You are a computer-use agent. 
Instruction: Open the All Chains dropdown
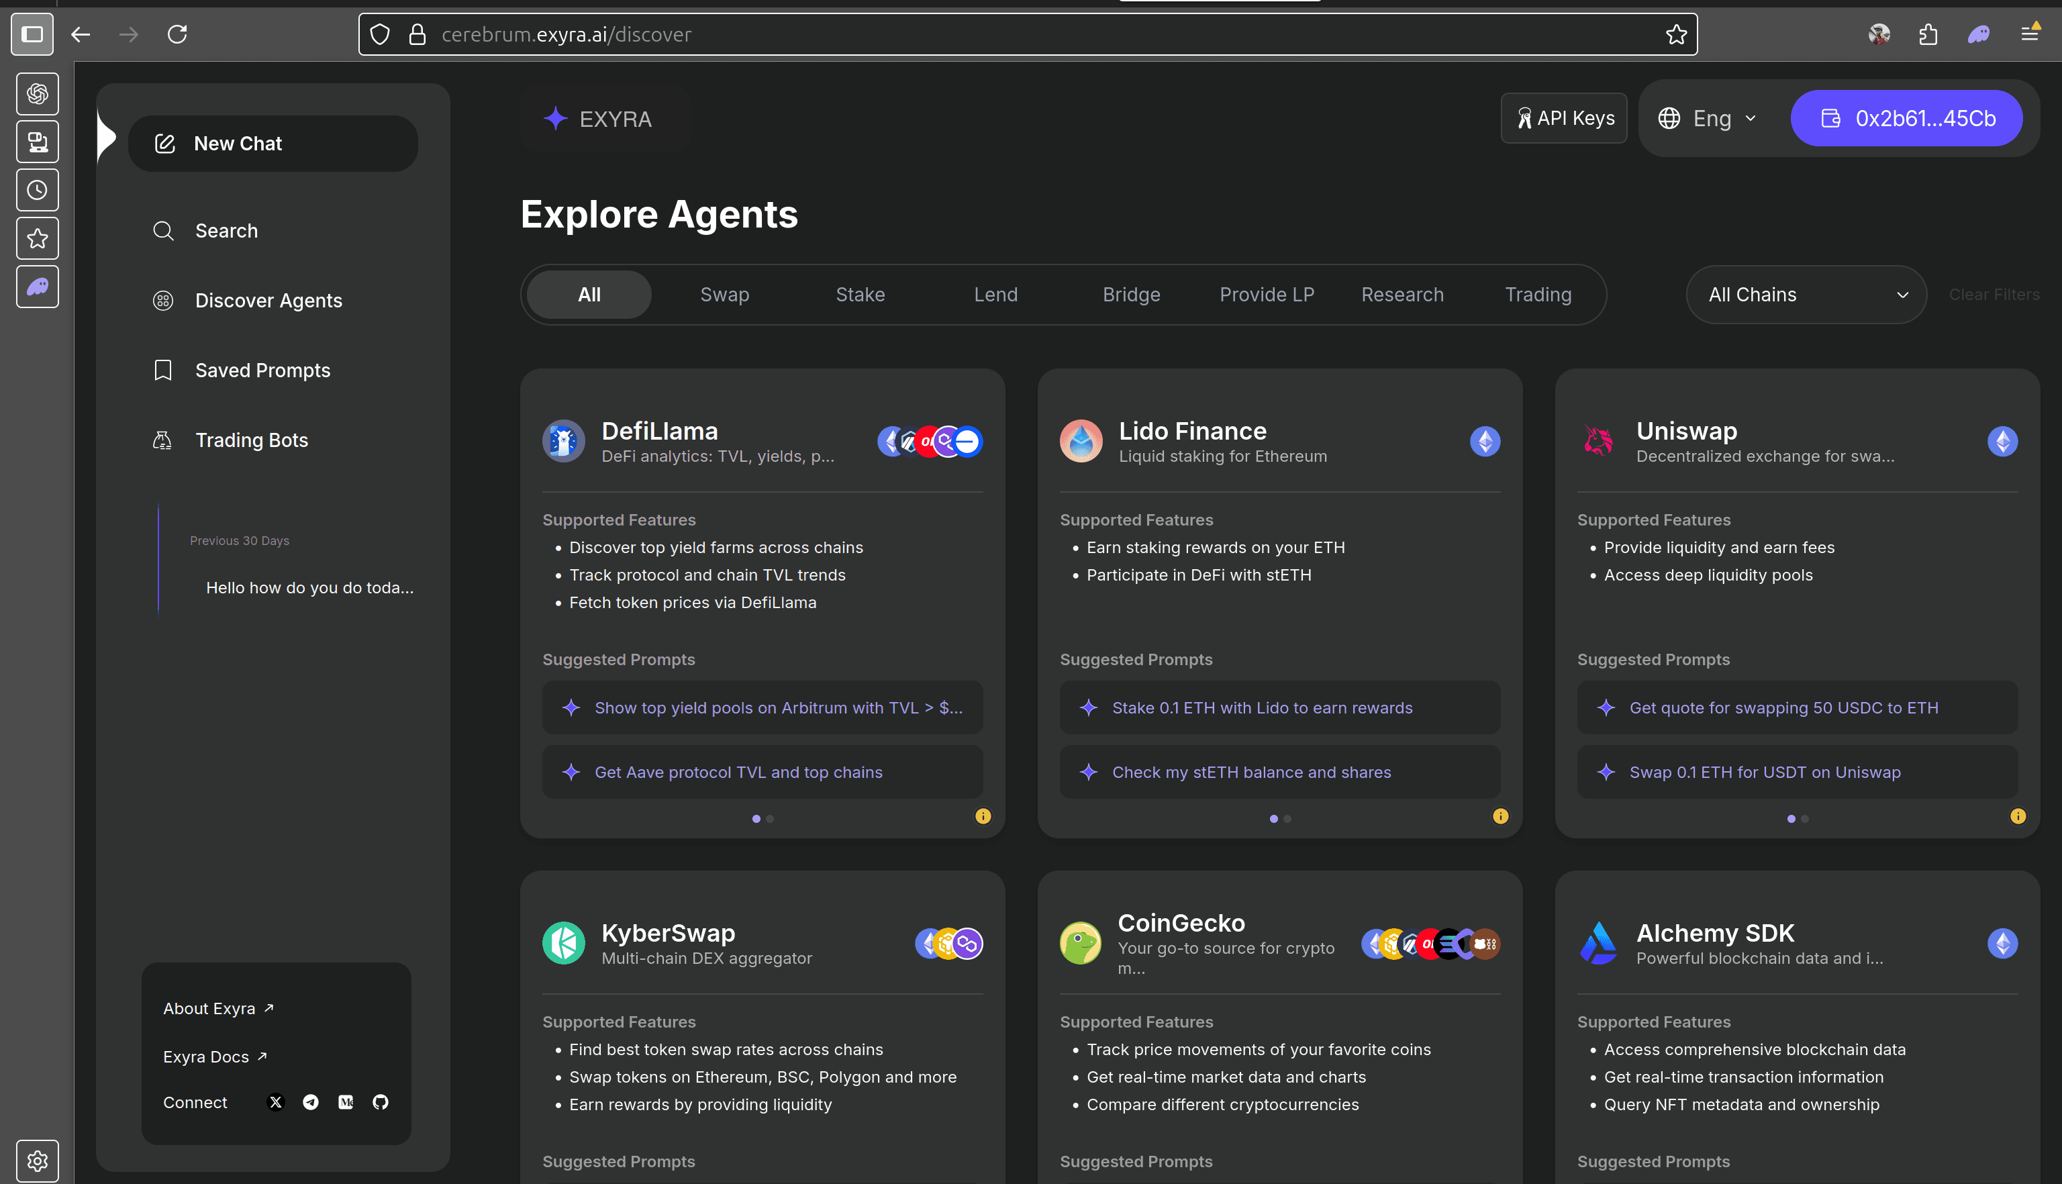pyautogui.click(x=1805, y=295)
